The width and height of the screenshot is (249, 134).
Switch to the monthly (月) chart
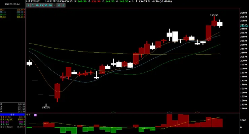[63, 5]
